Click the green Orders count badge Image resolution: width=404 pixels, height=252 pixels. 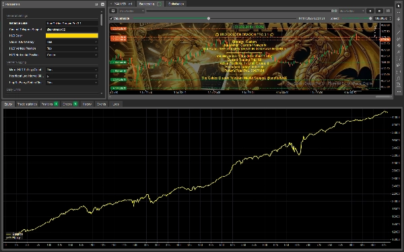point(75,104)
